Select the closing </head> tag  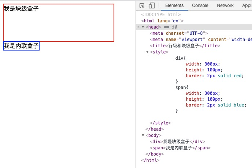point(155,129)
